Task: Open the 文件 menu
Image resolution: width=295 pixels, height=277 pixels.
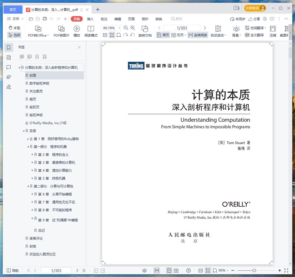Action: [15, 19]
